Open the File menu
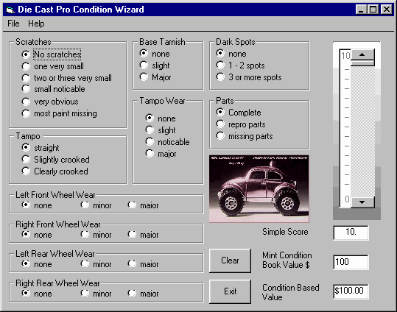397x312 pixels. tap(13, 24)
